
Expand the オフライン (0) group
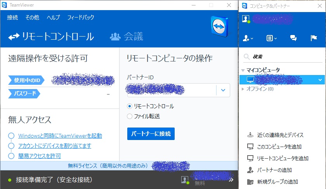click(243, 89)
